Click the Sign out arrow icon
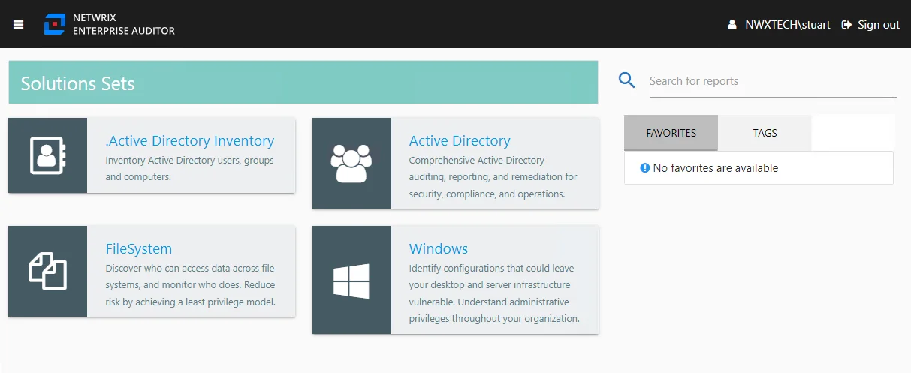Image resolution: width=911 pixels, height=373 pixels. pos(846,25)
